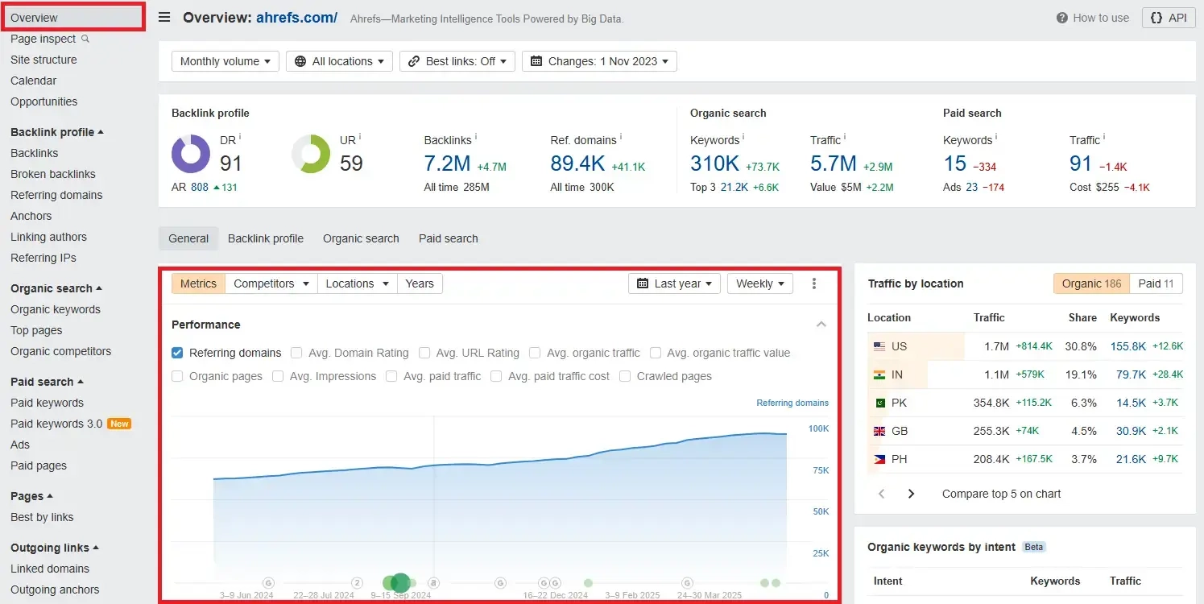Click the info icon next to DR
1204x604 pixels.
click(x=240, y=137)
